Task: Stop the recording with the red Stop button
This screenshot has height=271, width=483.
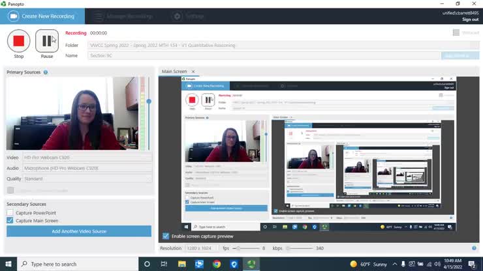Action: (x=18, y=41)
